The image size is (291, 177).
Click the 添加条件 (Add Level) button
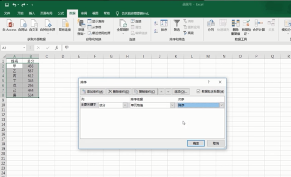(x=92, y=91)
